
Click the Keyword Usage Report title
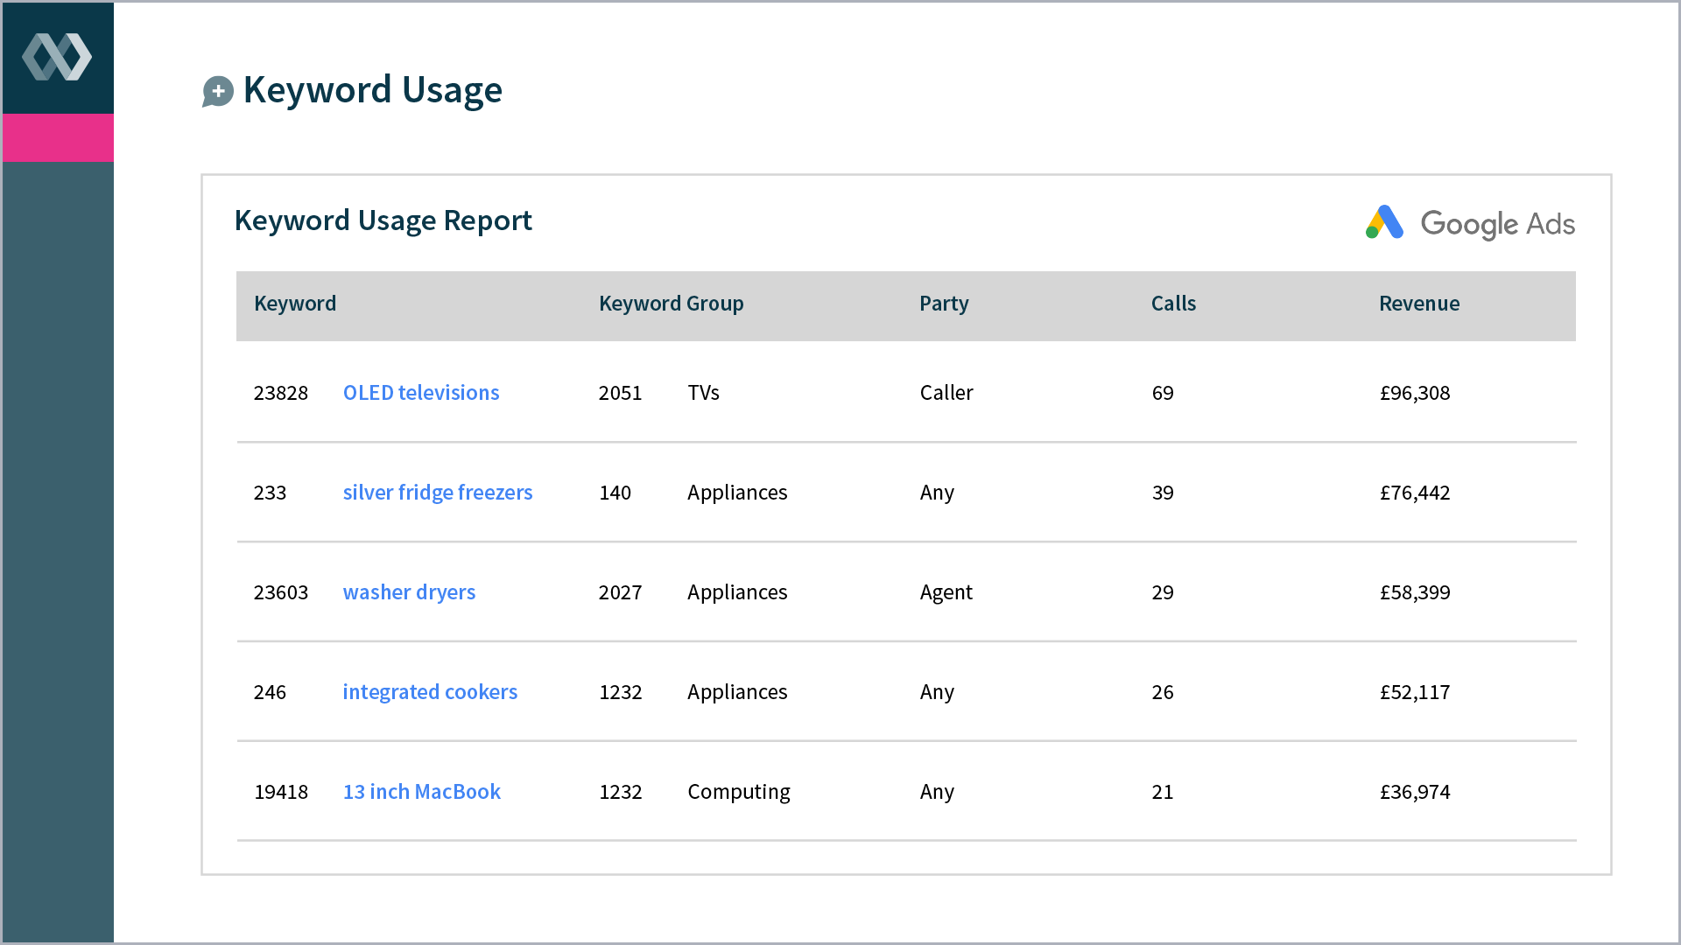pos(383,220)
